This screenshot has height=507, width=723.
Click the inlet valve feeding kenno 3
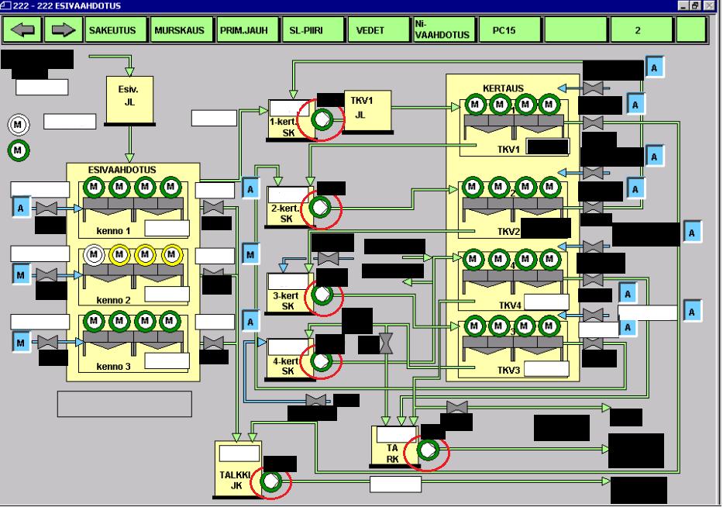click(47, 343)
